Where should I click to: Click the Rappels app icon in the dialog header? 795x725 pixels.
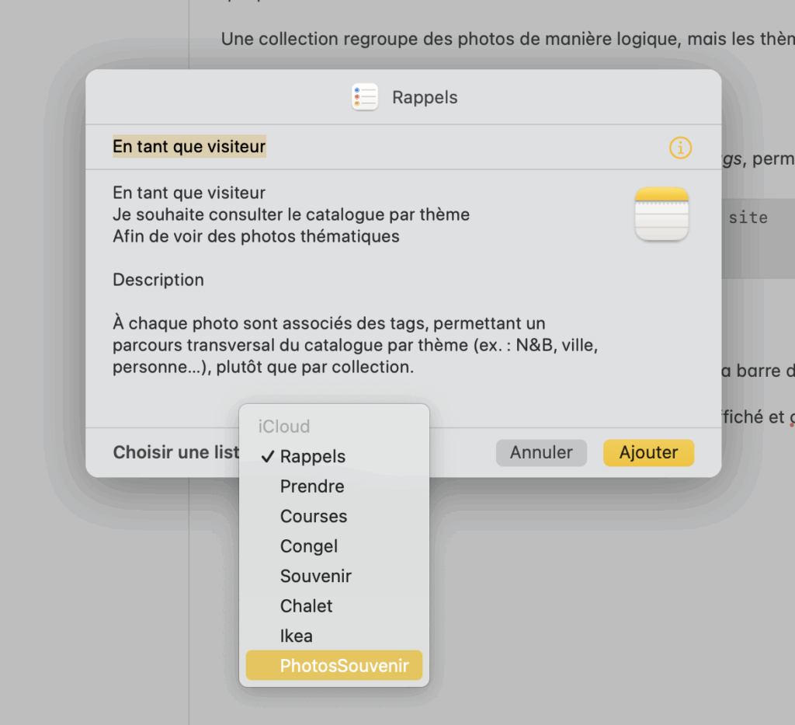click(x=364, y=97)
